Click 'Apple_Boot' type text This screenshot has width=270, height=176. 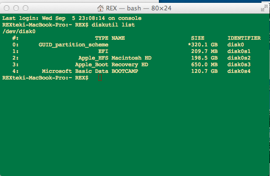[x=92, y=64]
